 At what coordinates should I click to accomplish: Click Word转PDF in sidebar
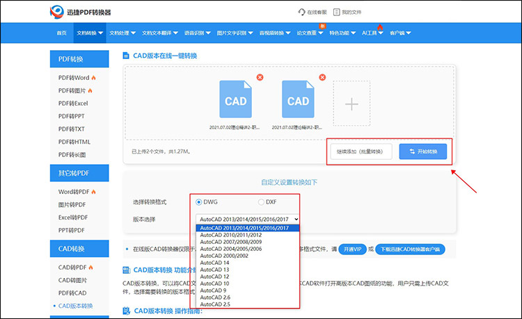(74, 192)
